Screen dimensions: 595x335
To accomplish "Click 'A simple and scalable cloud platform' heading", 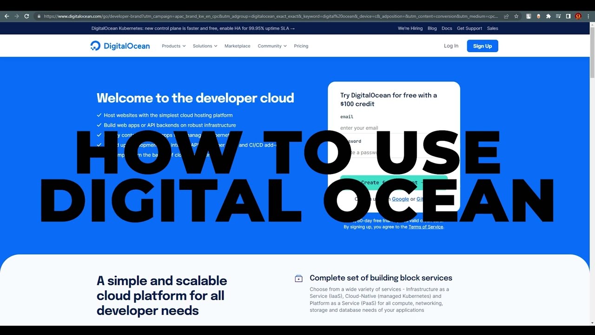I will (162, 295).
